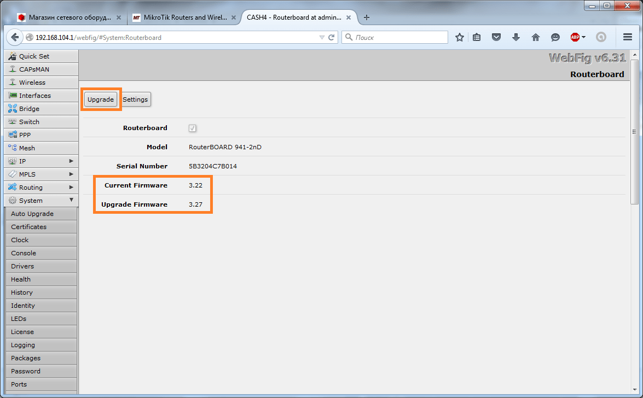Click the page vertical scrollbar
This screenshot has width=643, height=398.
coord(634,131)
